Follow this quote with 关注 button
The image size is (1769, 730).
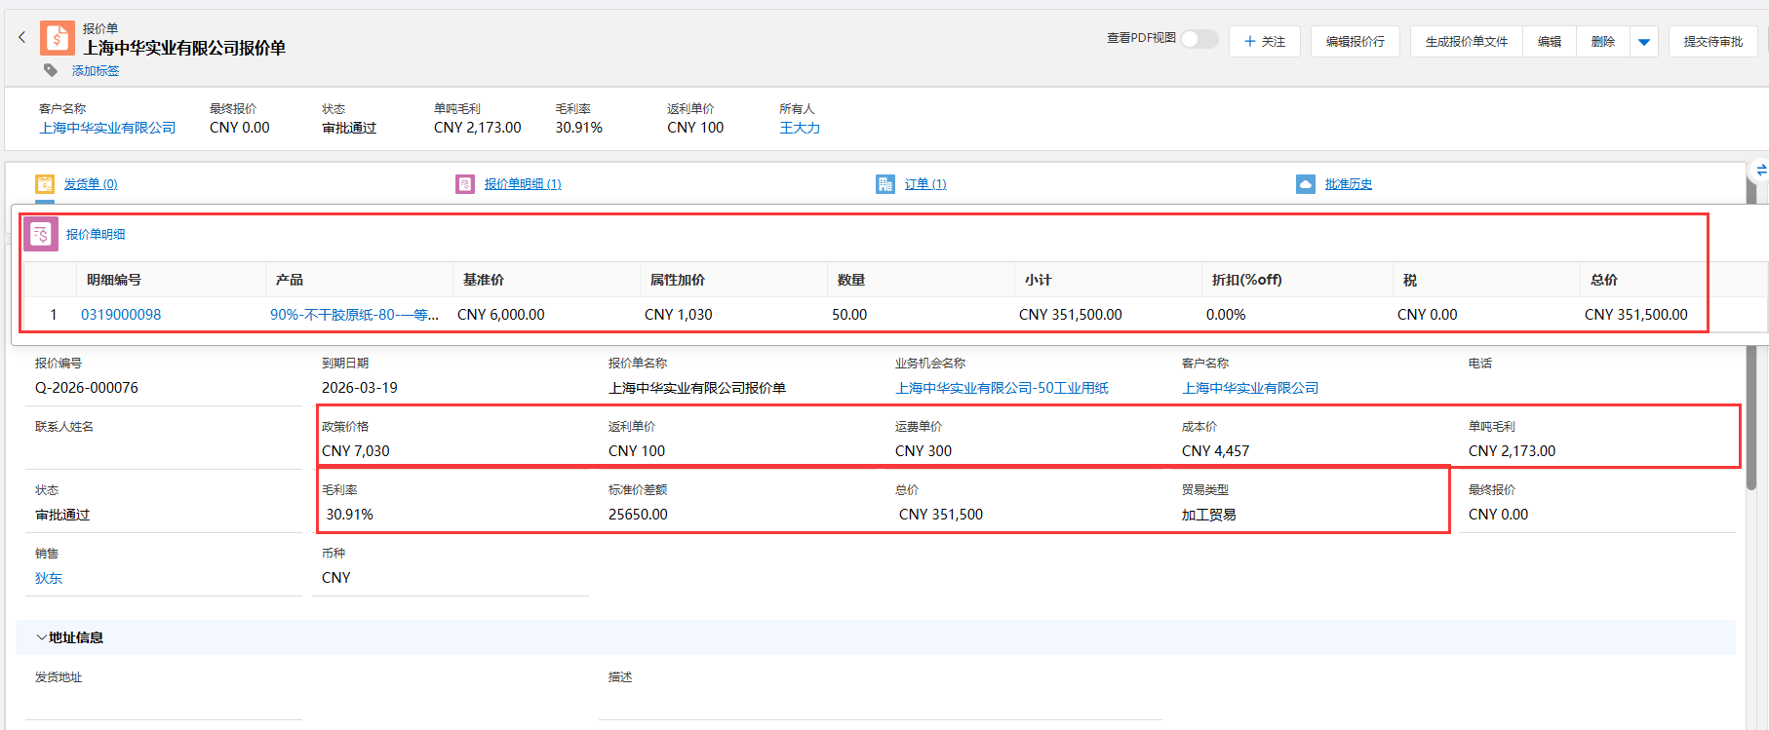pyautogui.click(x=1265, y=42)
